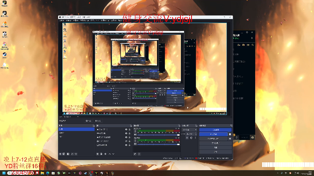
Task: Click second mixer channel volume slider
Action: (158, 144)
